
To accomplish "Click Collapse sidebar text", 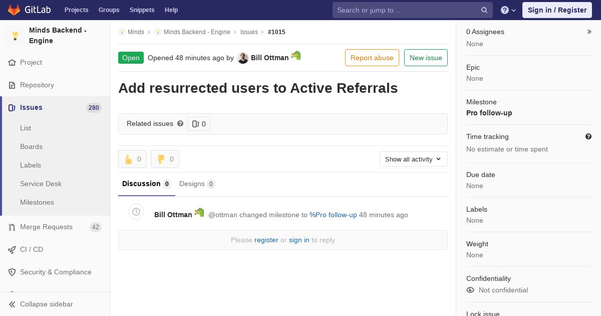I will pos(47,304).
